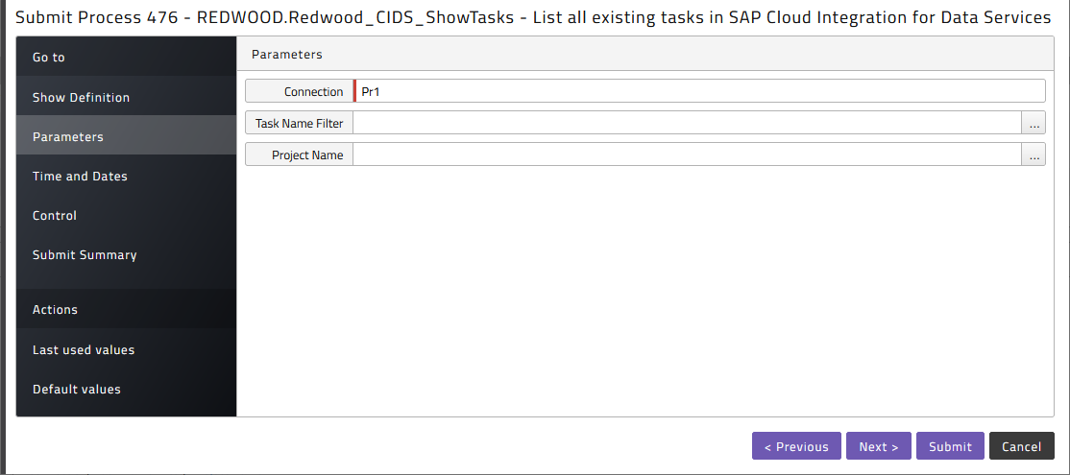Open the Control step
The image size is (1070, 475).
click(x=126, y=215)
